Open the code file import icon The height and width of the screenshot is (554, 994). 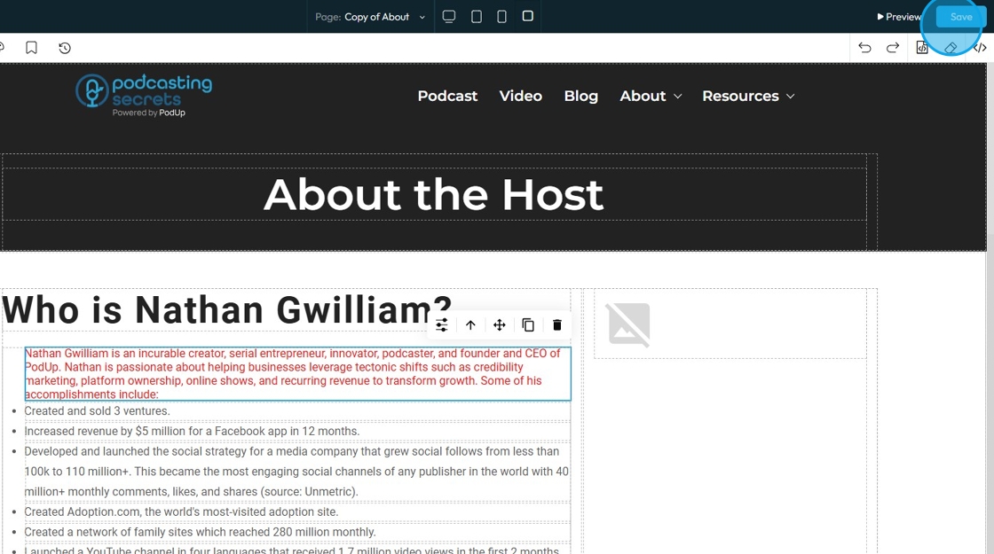click(x=922, y=48)
